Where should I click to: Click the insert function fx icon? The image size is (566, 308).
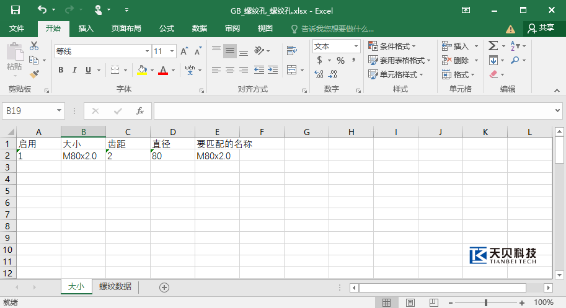140,111
